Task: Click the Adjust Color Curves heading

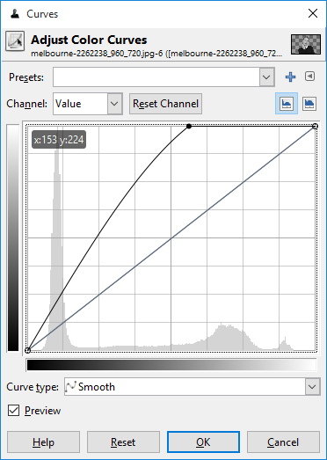Action: (x=89, y=40)
